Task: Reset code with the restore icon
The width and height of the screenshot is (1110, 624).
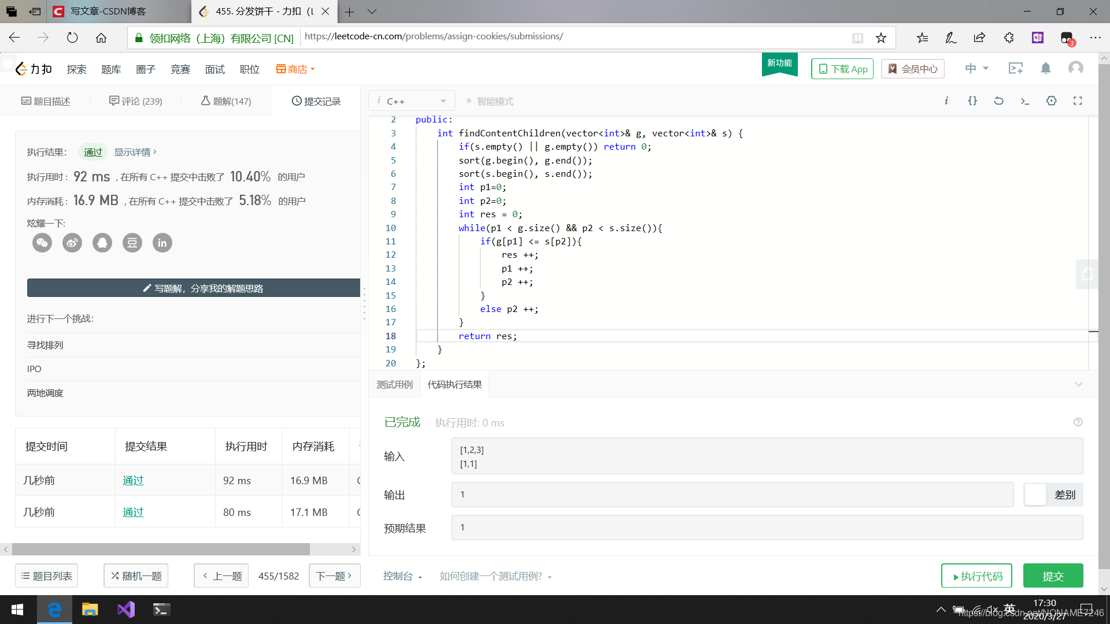Action: click(998, 101)
